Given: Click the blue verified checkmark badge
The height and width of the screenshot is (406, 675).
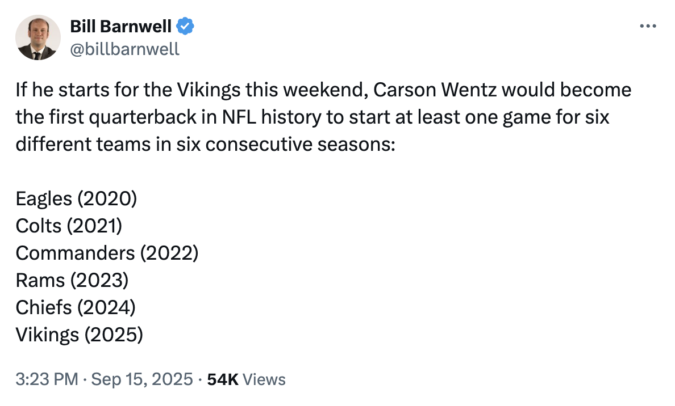Looking at the screenshot, I should (x=185, y=26).
